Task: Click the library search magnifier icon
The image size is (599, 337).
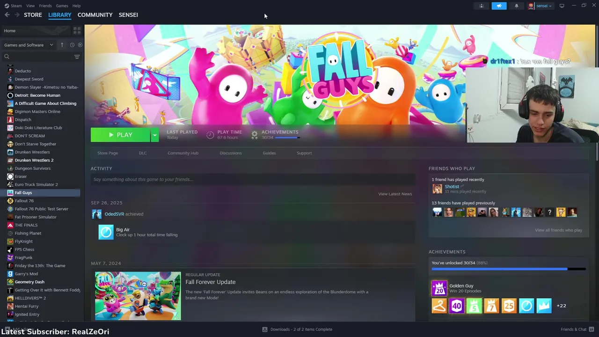Action: coord(7,57)
